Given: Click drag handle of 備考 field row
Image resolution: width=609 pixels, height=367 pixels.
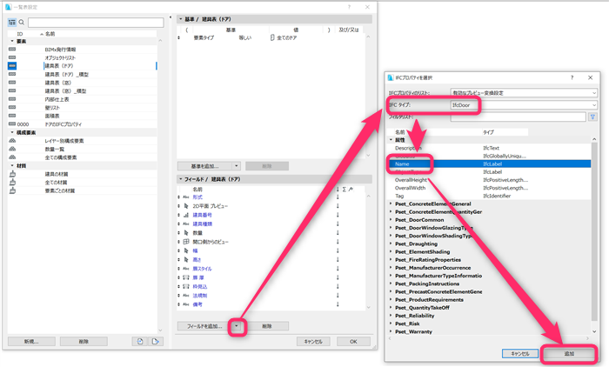Looking at the screenshot, I should click(x=178, y=304).
